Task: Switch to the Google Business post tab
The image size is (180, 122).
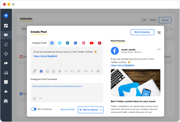Action: (75, 43)
